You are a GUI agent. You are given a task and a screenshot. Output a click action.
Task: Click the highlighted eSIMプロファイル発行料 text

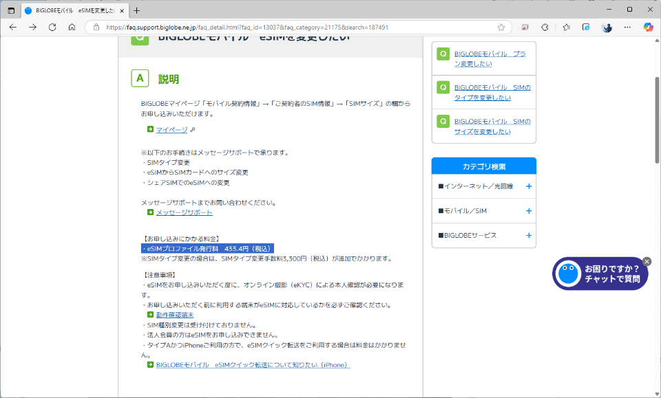tap(207, 249)
